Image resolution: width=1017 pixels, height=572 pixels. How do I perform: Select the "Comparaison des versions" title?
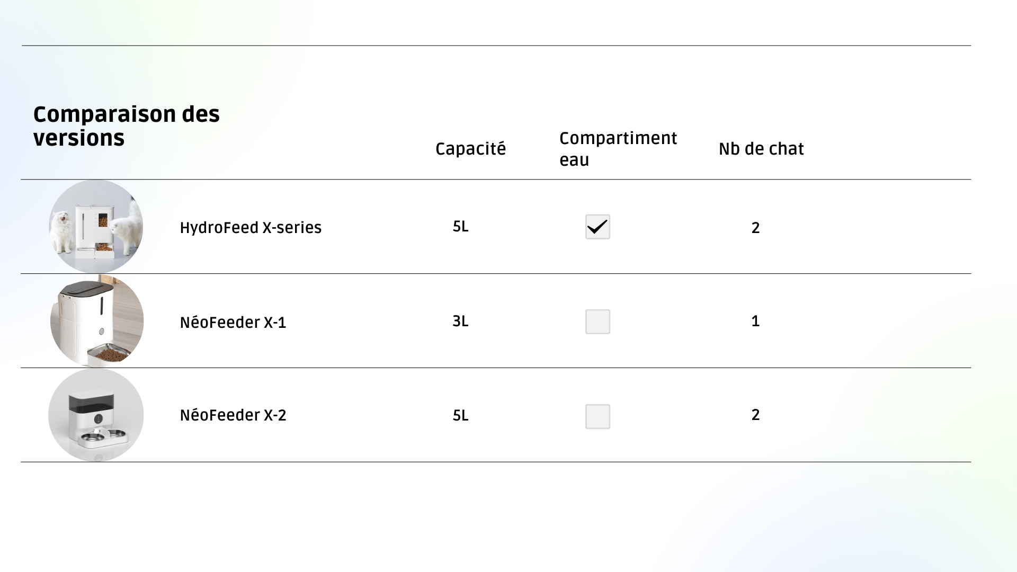[x=126, y=126]
